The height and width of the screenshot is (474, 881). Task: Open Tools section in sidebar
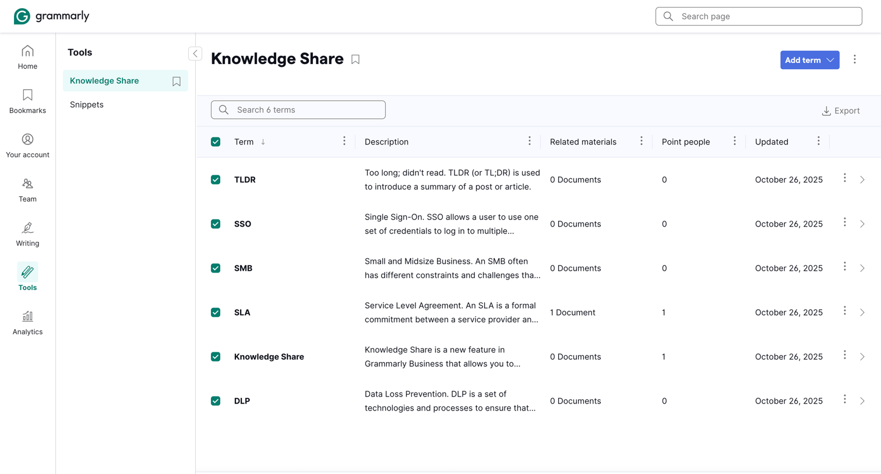(x=27, y=277)
